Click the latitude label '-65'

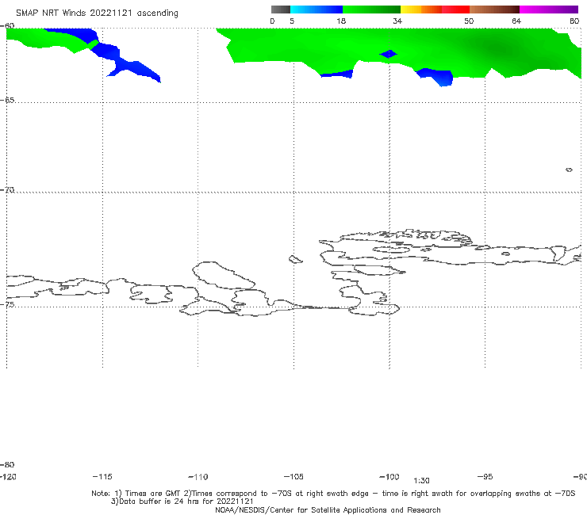coord(7,101)
